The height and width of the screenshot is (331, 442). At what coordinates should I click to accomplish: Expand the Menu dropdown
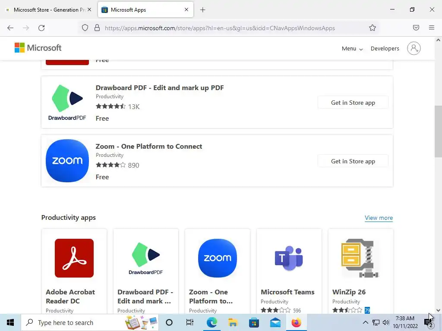[x=352, y=49]
